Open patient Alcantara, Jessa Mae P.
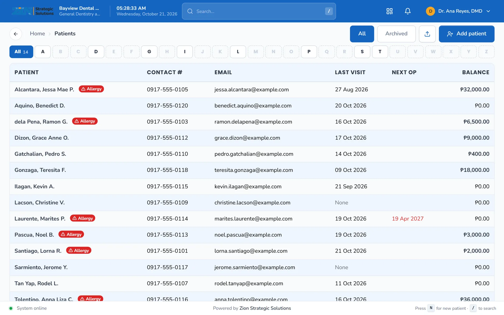 (44, 90)
